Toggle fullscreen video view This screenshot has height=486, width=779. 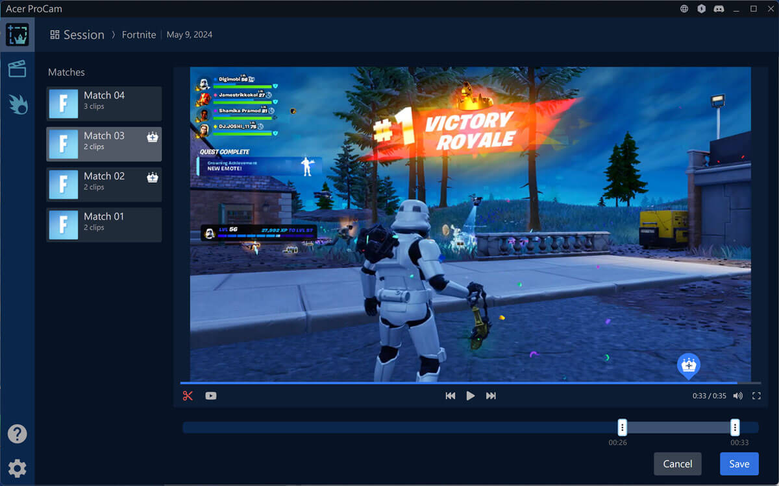756,396
